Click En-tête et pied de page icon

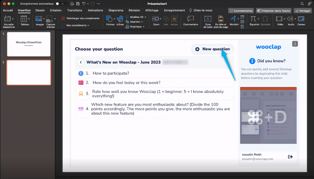[221, 19]
